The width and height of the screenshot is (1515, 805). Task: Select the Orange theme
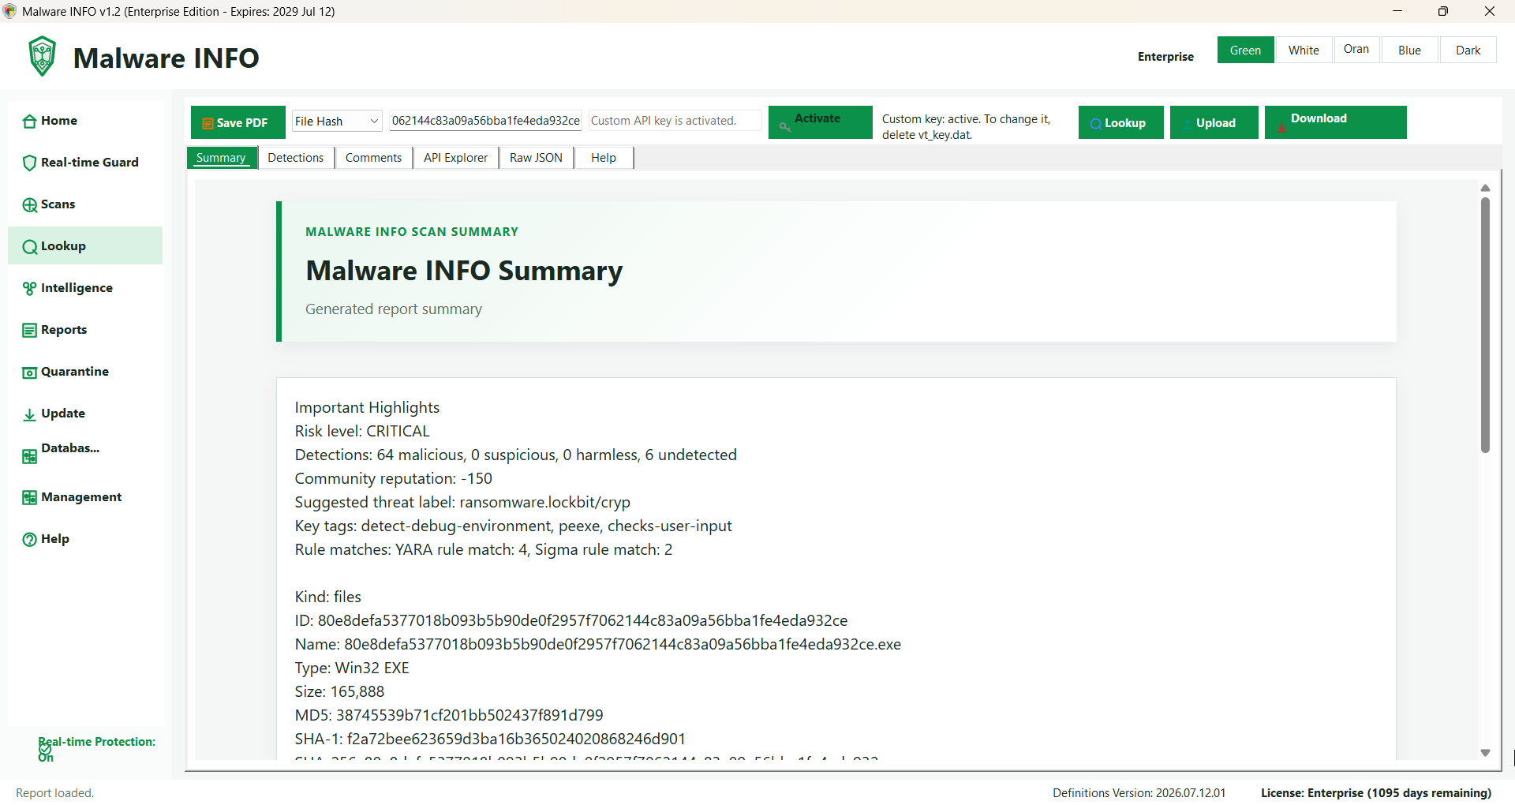(x=1356, y=49)
